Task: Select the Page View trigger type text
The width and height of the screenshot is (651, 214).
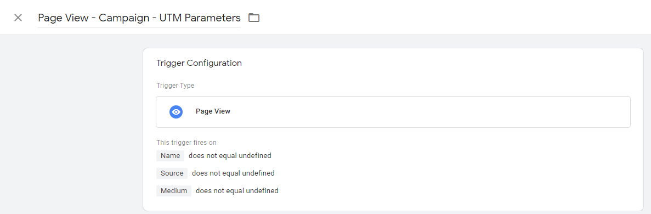Action: (x=213, y=111)
